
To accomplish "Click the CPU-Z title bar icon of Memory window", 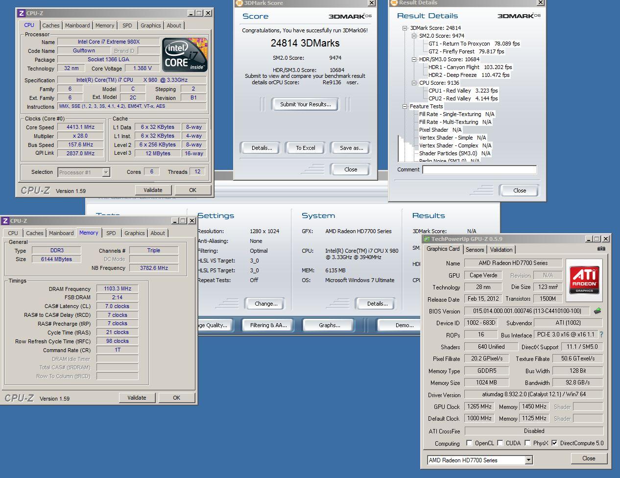I will pos(5,221).
